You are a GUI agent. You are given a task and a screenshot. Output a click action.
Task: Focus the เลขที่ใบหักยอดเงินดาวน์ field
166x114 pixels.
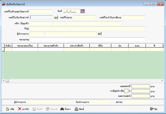(41, 12)
